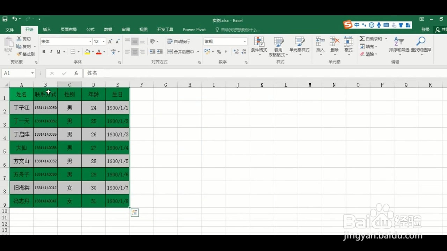
Task: Decrease font size with the smaller A icon
Action: coord(118,41)
